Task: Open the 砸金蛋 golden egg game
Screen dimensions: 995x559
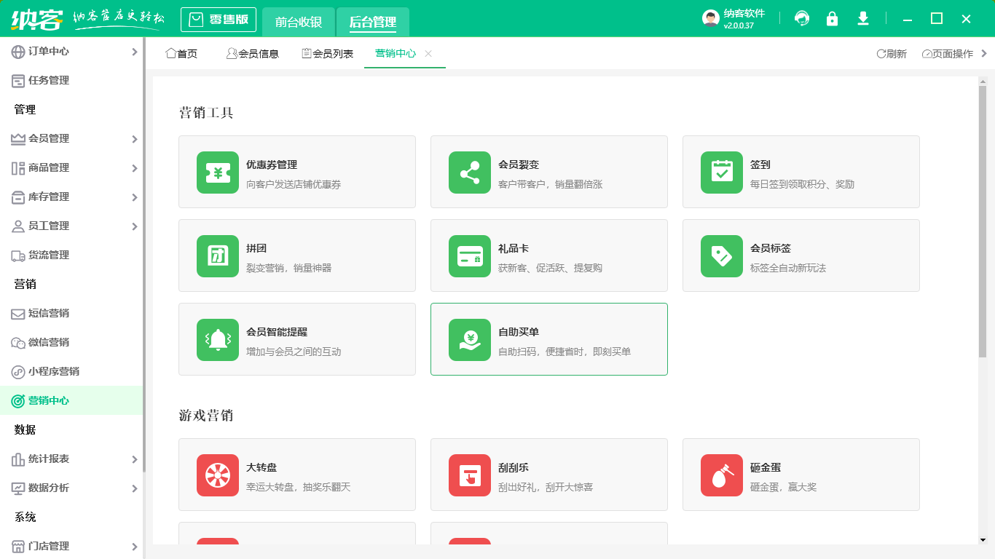Action: click(x=801, y=475)
